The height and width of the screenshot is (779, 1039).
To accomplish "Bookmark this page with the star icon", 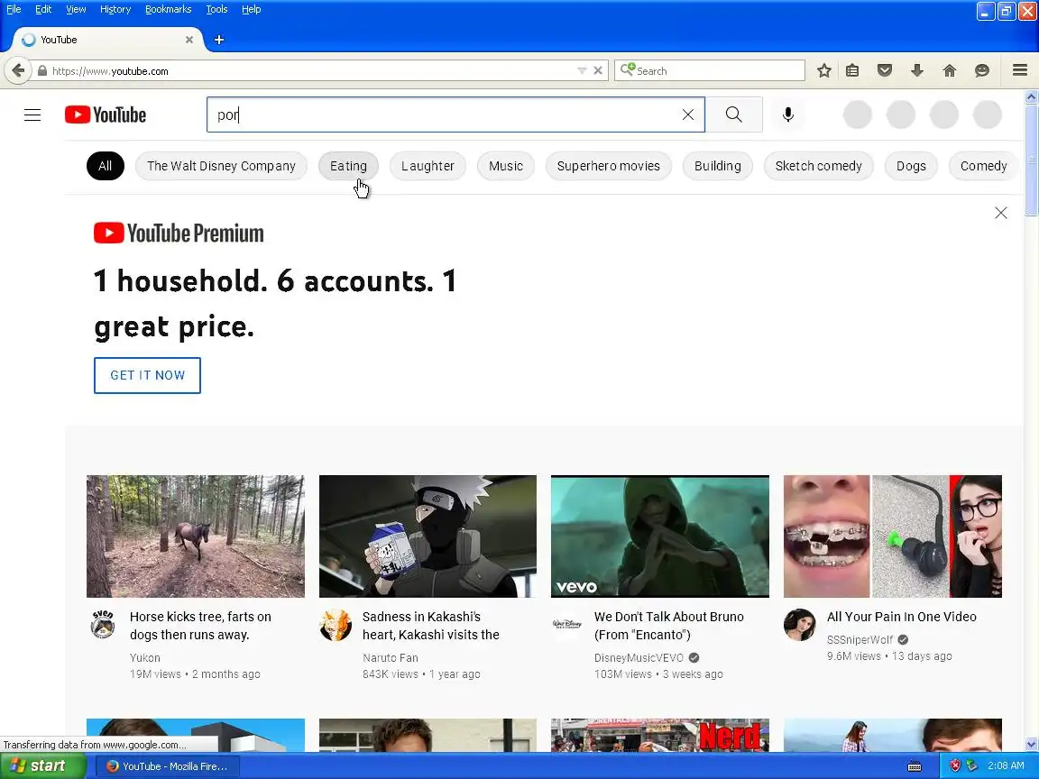I will [823, 70].
